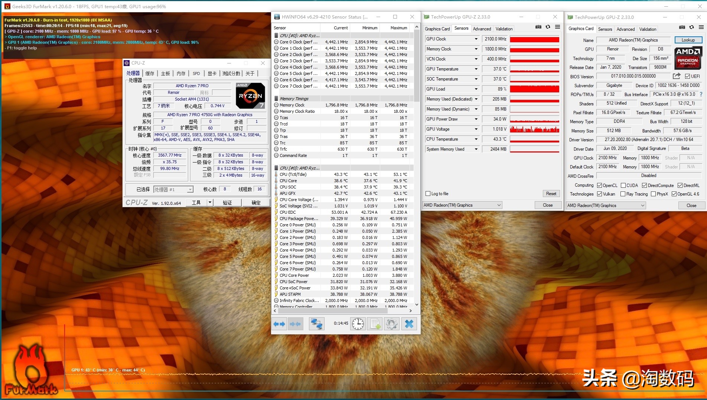Open the HWiNFO network monitoring icon
This screenshot has width=707, height=400.
(x=316, y=324)
